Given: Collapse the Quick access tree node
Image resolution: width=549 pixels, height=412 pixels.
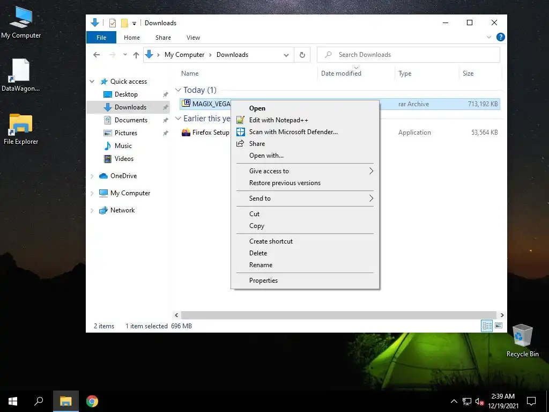Looking at the screenshot, I should pos(92,82).
